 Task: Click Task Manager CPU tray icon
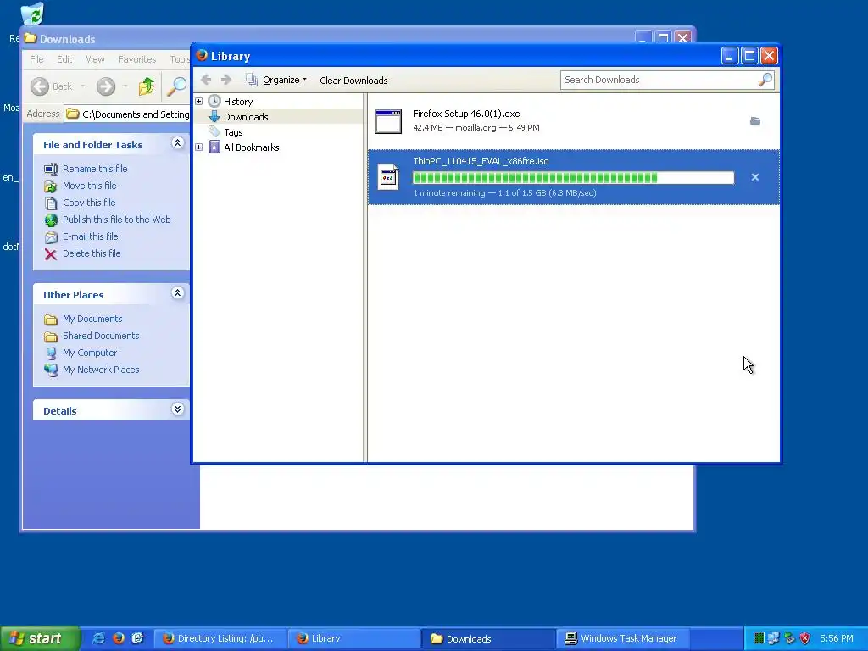(x=759, y=638)
